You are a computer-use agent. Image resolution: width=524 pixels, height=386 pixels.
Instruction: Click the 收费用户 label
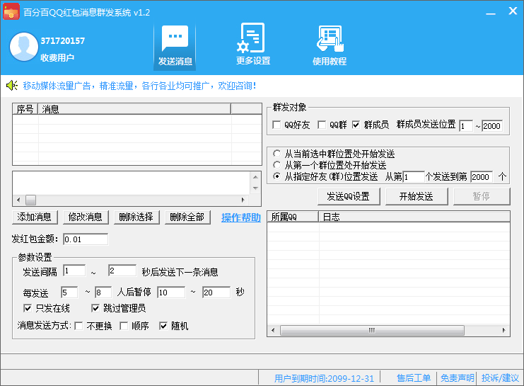57,57
